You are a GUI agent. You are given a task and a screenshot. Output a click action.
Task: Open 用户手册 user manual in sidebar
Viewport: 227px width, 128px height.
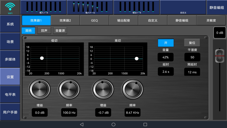10,112
